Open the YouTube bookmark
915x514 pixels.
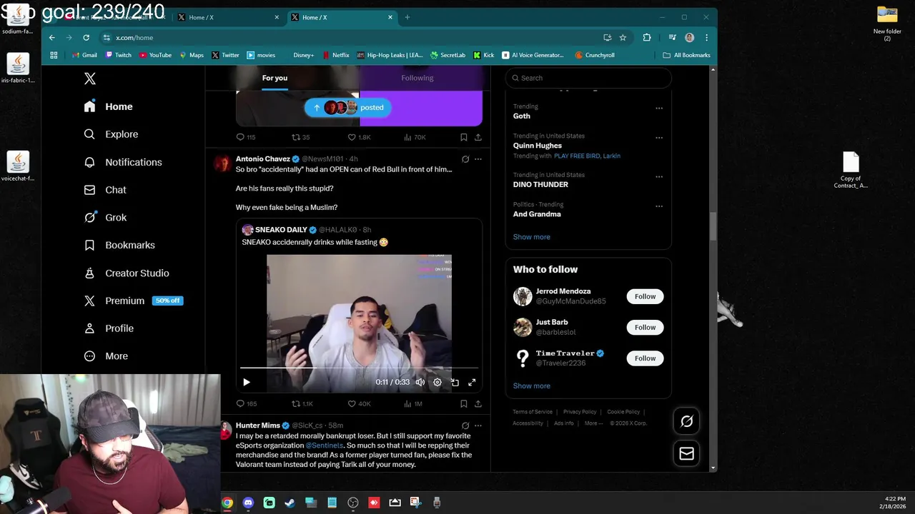155,55
